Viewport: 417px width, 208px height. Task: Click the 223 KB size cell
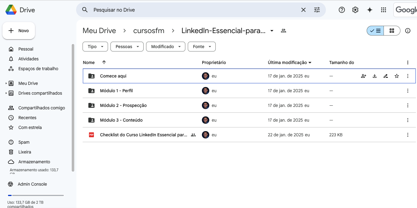click(336, 135)
